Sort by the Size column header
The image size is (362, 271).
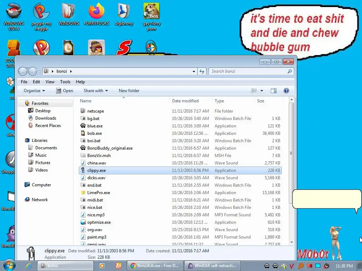tap(269, 101)
